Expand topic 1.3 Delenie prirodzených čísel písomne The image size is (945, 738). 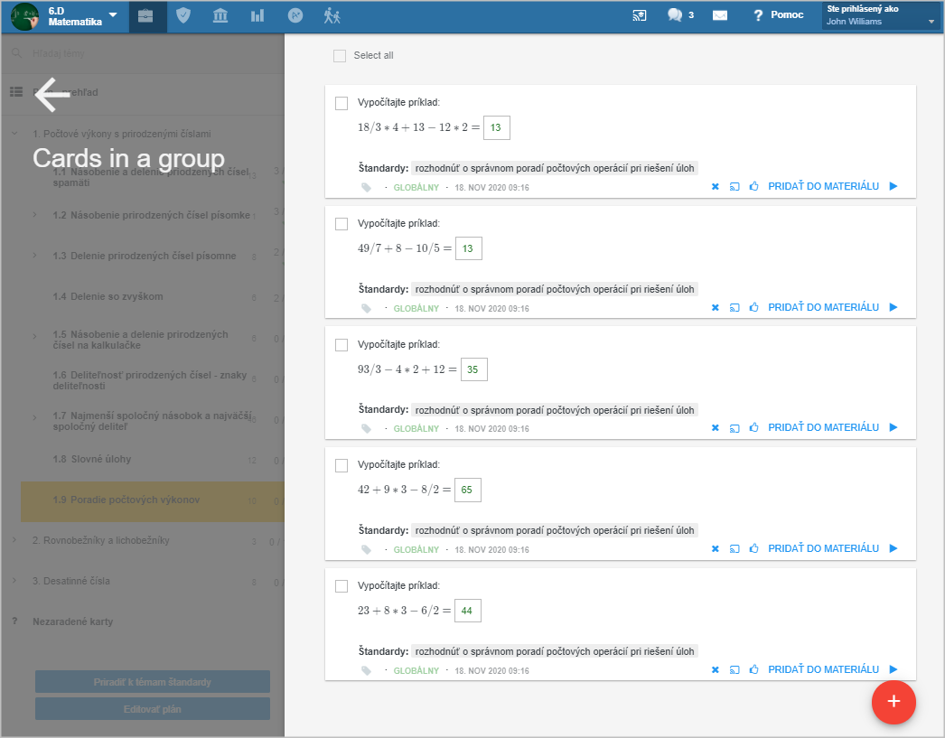click(x=35, y=256)
